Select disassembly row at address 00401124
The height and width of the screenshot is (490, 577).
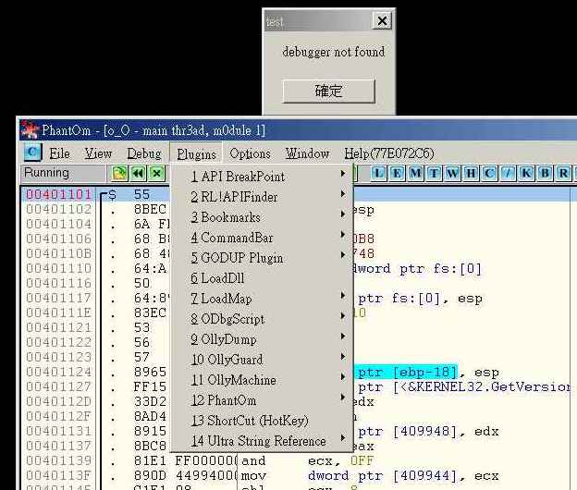(59, 372)
